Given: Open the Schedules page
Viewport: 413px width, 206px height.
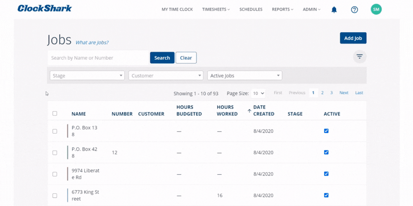Looking at the screenshot, I should [251, 9].
